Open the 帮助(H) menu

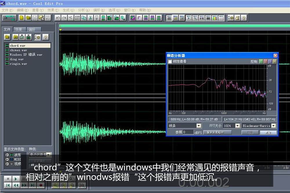[x=145, y=10]
